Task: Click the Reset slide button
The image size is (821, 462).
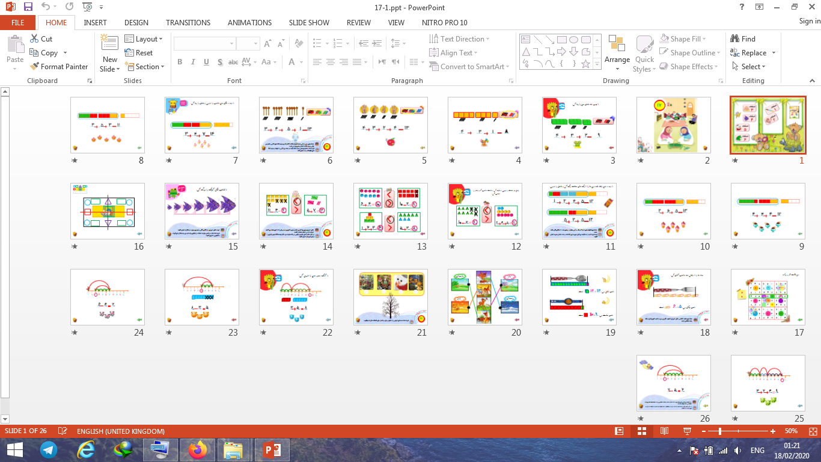Action: click(139, 53)
